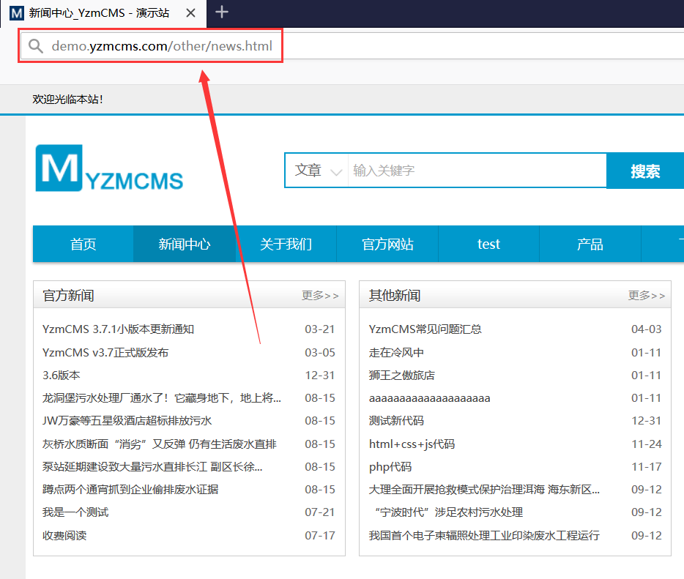This screenshot has height=579, width=684.
Task: Open 官方网站 navigation item
Action: pyautogui.click(x=387, y=244)
